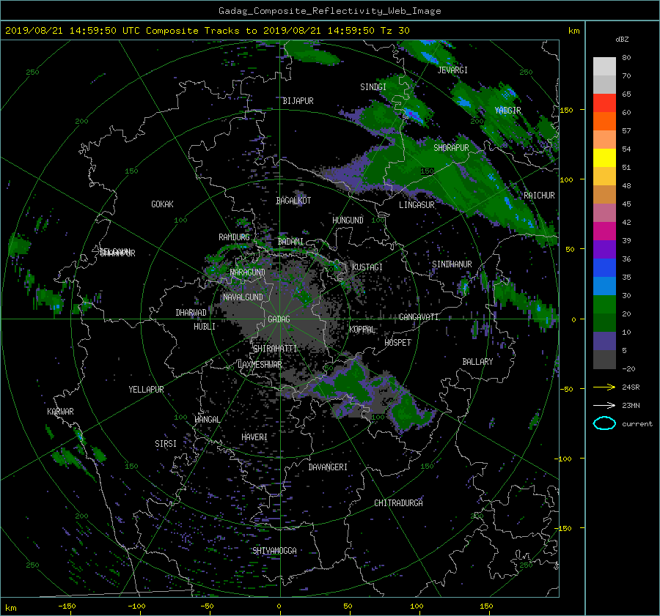The image size is (660, 616).
Task: Click the BAGALKOT city label
Action: click(293, 201)
